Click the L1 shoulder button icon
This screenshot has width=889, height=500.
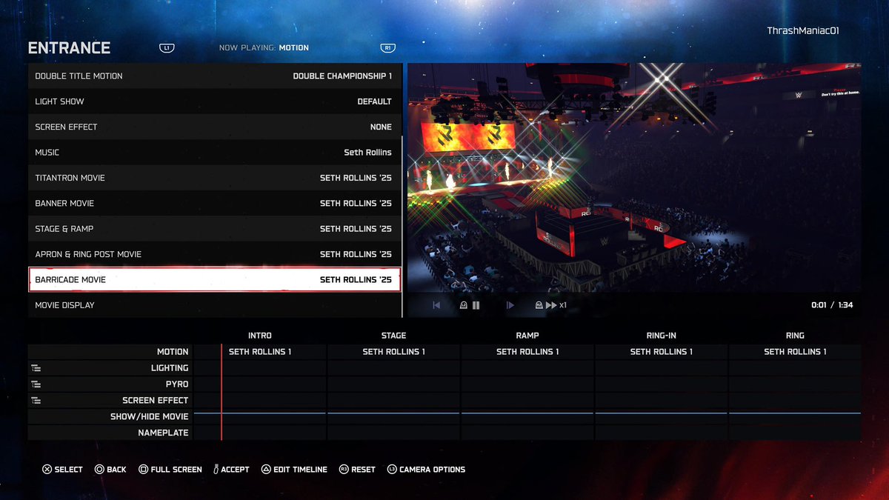click(x=167, y=48)
